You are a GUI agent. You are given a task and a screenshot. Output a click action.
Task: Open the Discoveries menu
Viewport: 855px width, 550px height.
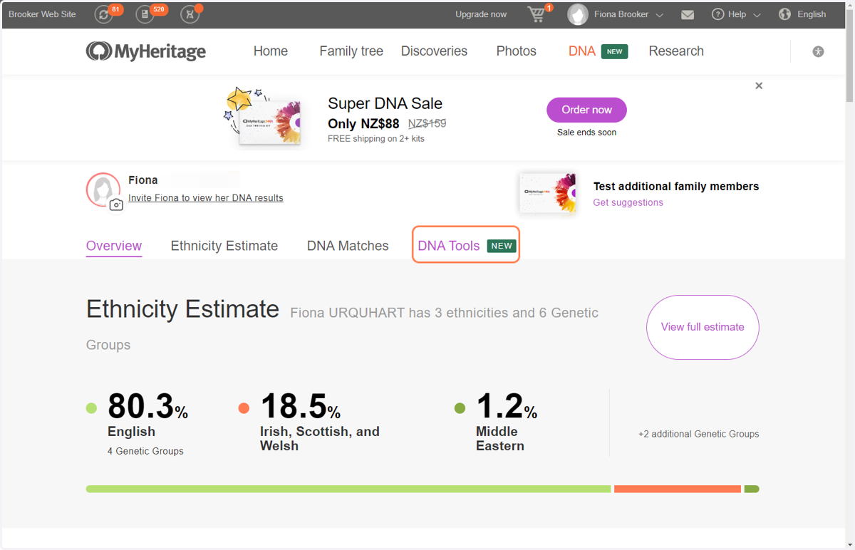point(434,51)
